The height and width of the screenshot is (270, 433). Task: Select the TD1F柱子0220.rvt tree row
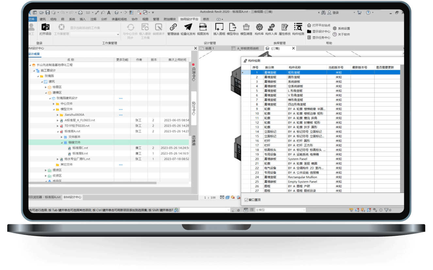(x=109, y=126)
